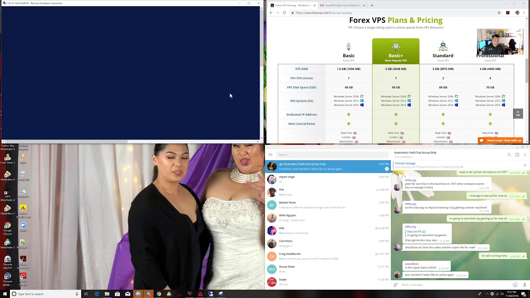Viewport: 530px width, 298px height.
Task: Open the Scope chat
Action: point(328,282)
